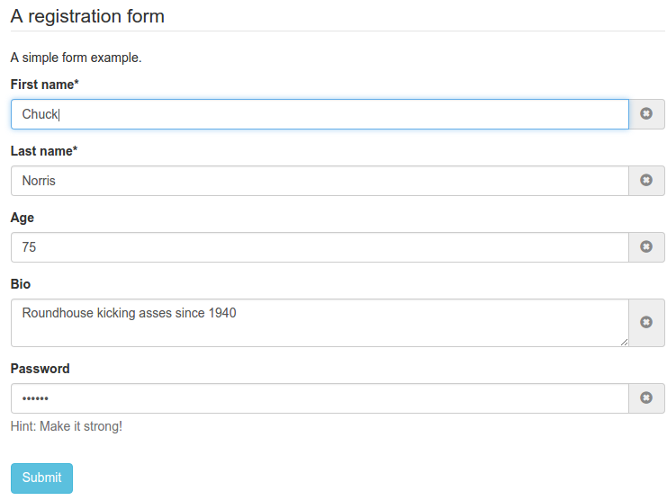Click the "Bio" field label
667x500 pixels.
(21, 284)
